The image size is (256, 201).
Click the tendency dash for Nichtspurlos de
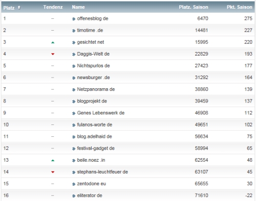(53, 66)
